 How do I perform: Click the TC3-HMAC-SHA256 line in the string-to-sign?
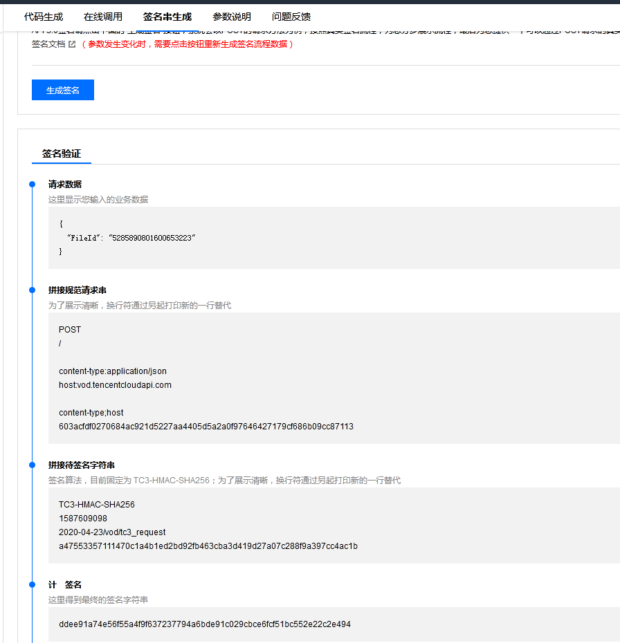pos(97,504)
